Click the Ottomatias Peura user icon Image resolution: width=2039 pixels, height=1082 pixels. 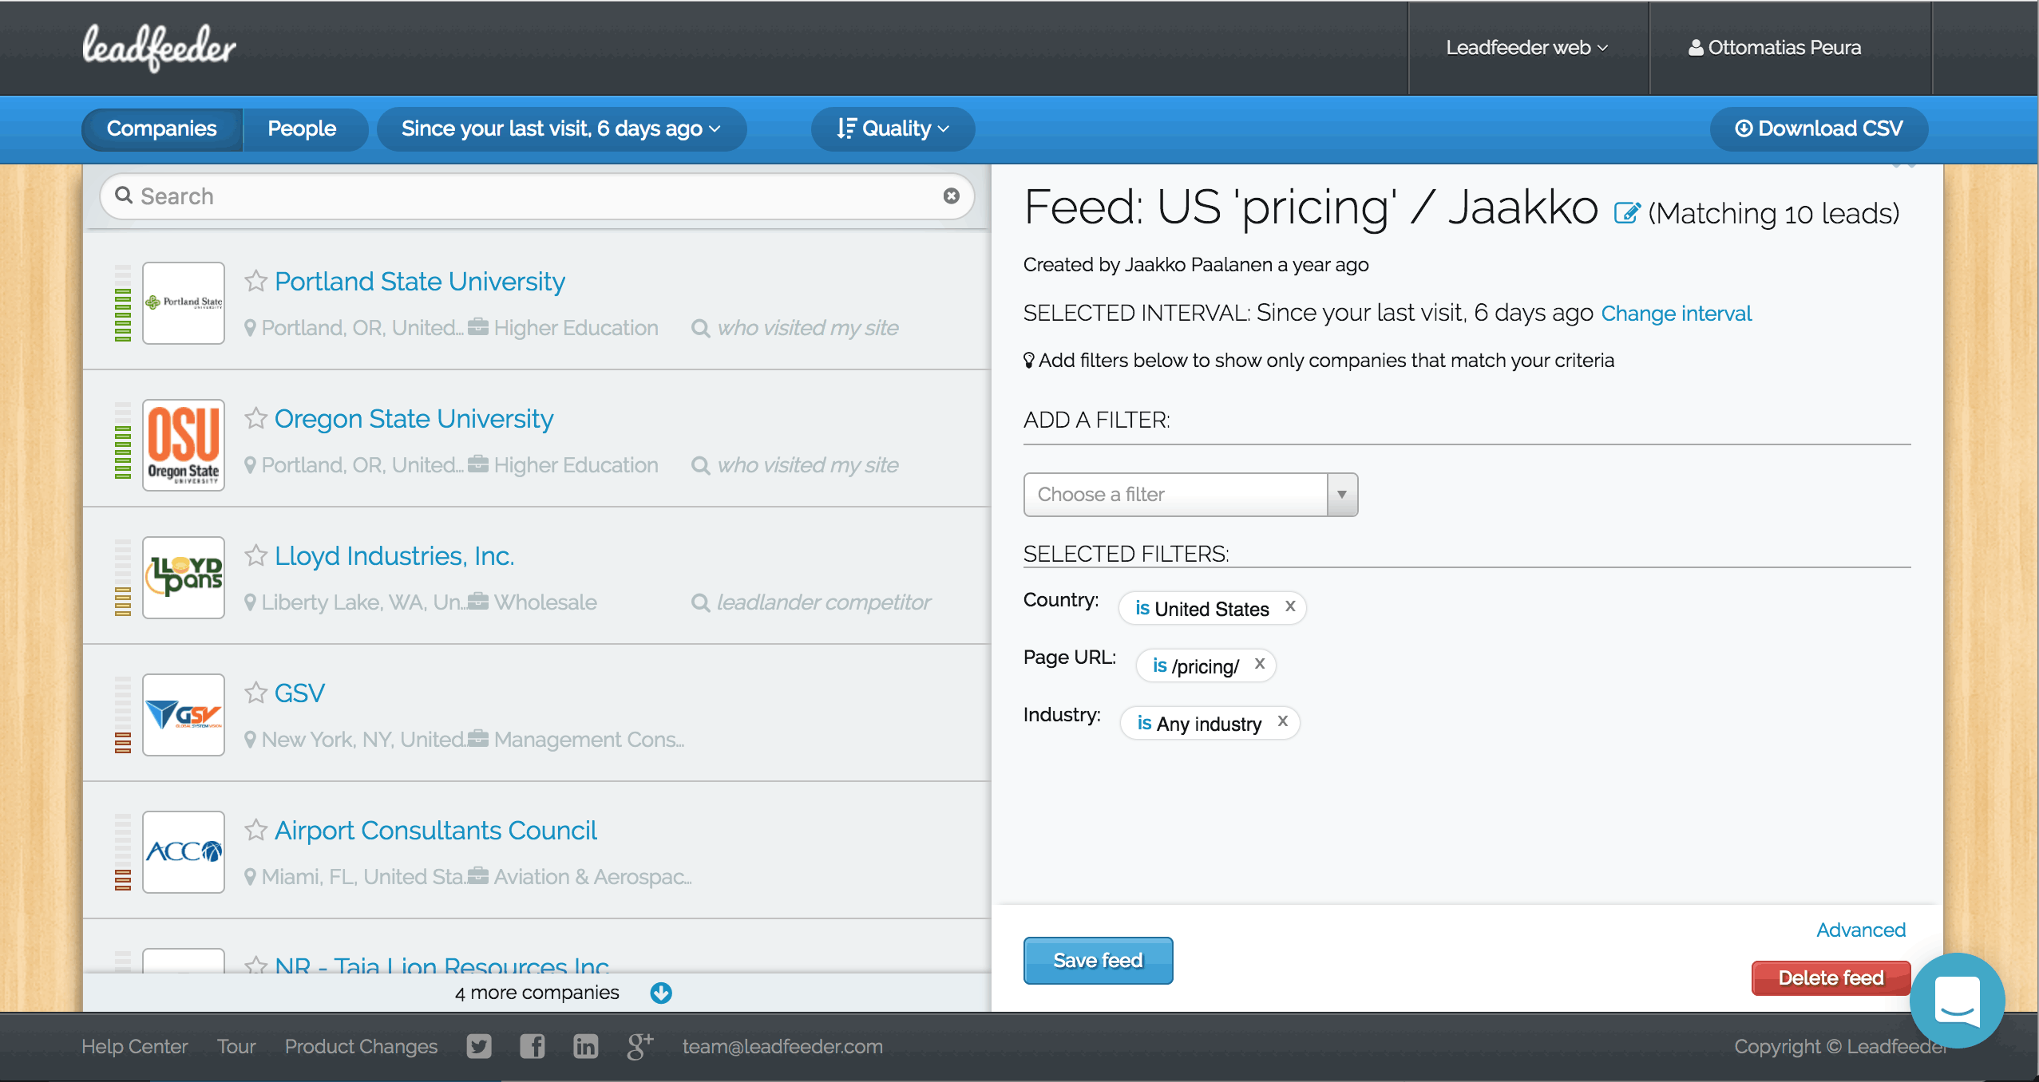1696,47
